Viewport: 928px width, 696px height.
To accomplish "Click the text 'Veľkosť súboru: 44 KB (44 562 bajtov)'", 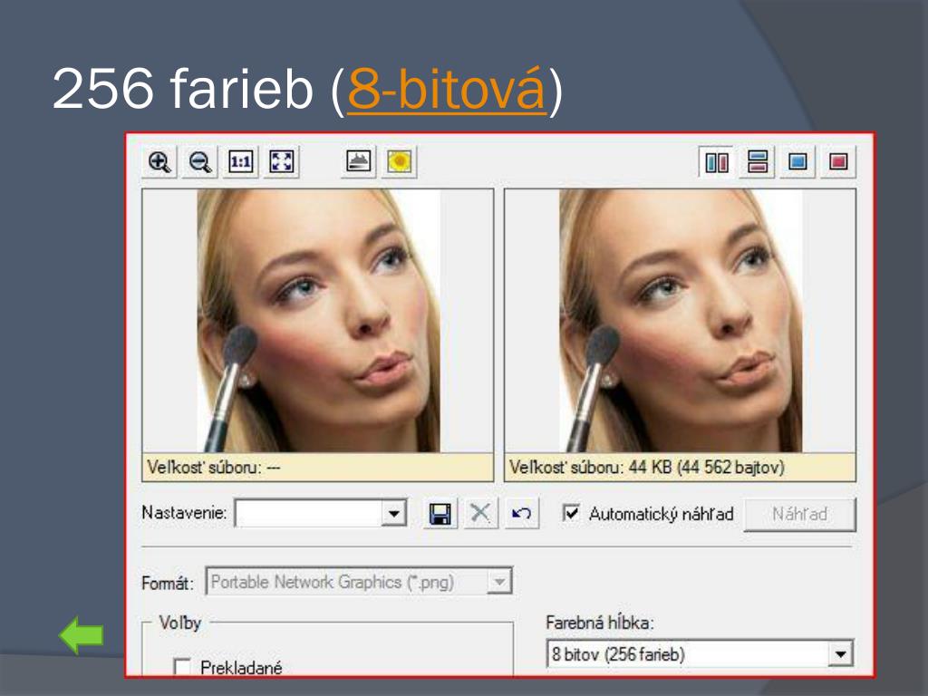I will coord(647,468).
